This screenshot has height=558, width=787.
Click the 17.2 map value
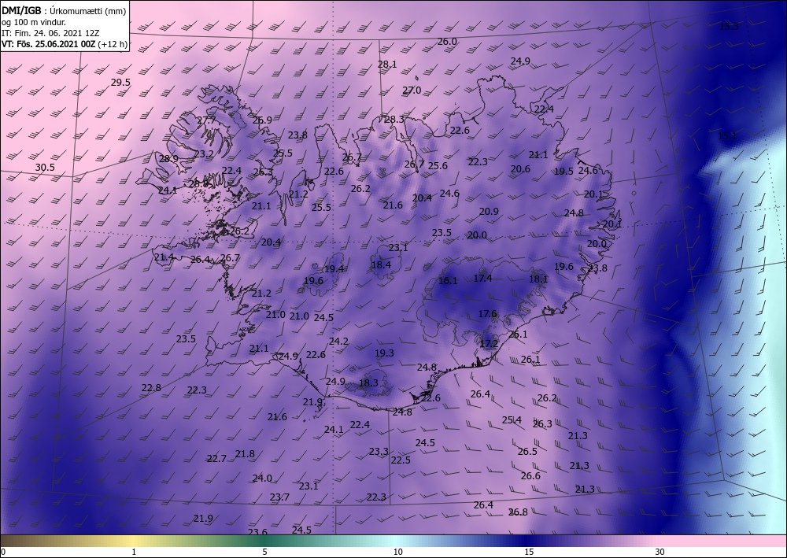489,344
